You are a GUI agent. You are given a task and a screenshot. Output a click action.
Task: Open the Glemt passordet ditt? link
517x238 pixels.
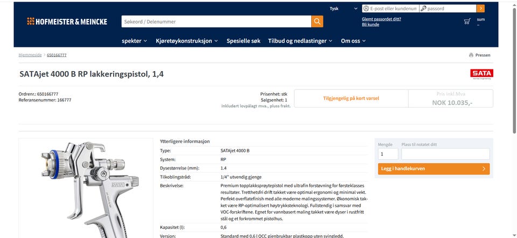click(x=381, y=19)
